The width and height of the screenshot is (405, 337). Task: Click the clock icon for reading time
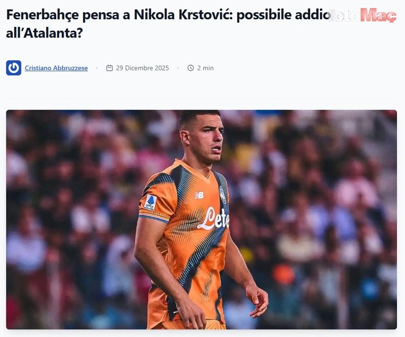pyautogui.click(x=191, y=68)
